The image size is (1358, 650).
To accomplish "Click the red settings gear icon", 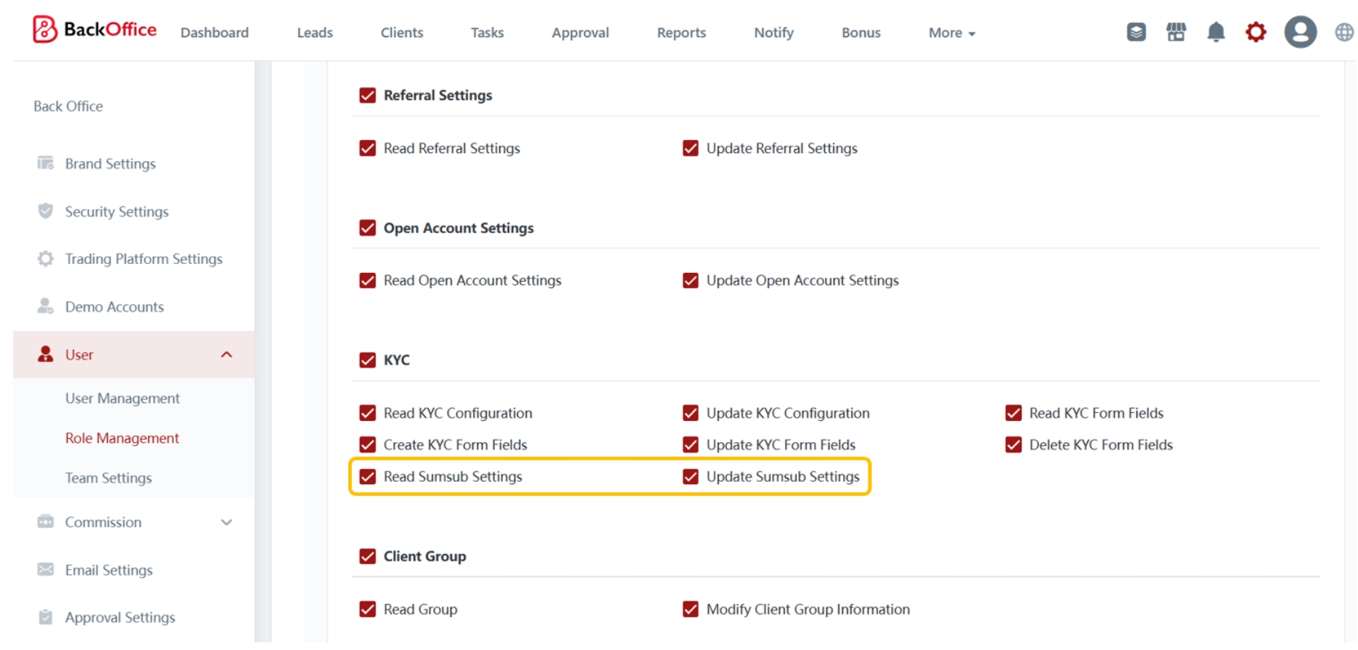I will 1255,32.
